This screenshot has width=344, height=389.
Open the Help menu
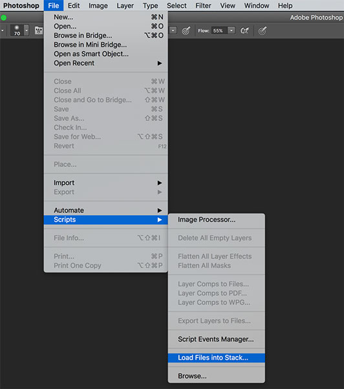tap(285, 5)
